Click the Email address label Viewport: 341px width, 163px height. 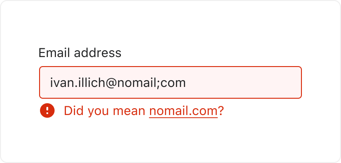[x=80, y=53]
